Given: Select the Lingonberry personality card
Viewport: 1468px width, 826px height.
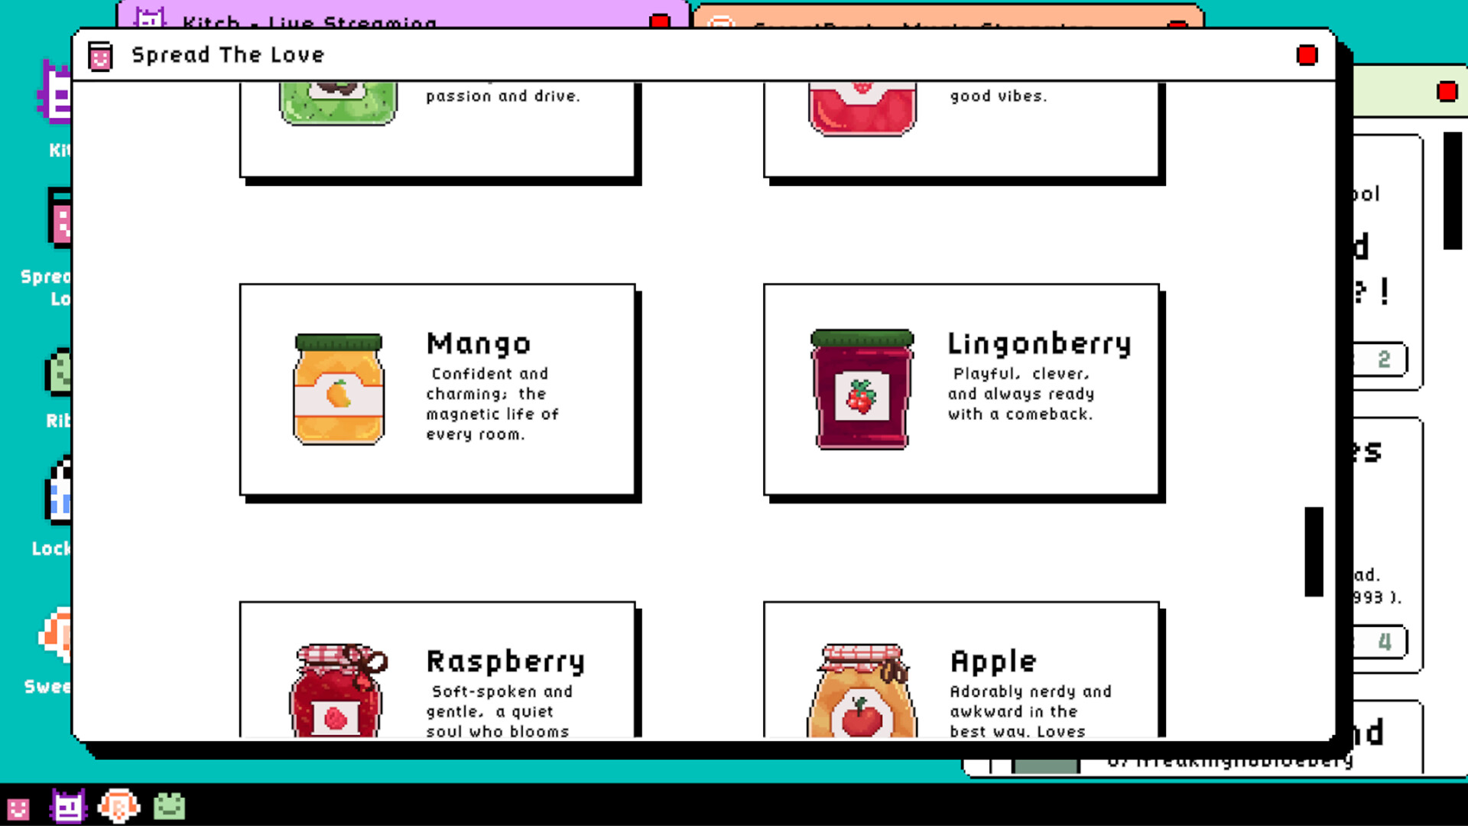Looking at the screenshot, I should pyautogui.click(x=962, y=392).
